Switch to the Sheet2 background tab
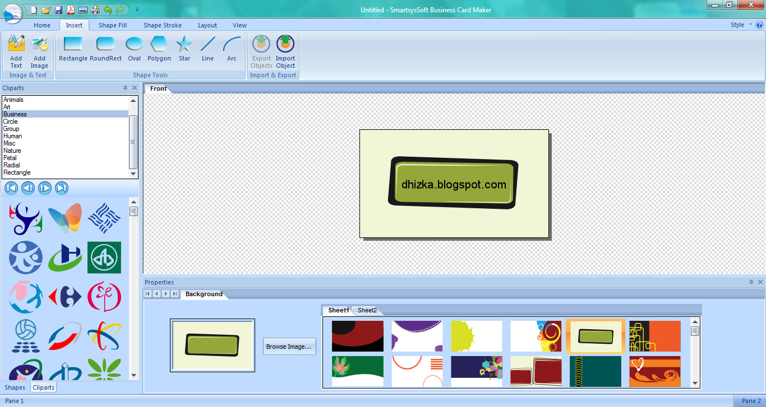766x407 pixels. coord(367,310)
